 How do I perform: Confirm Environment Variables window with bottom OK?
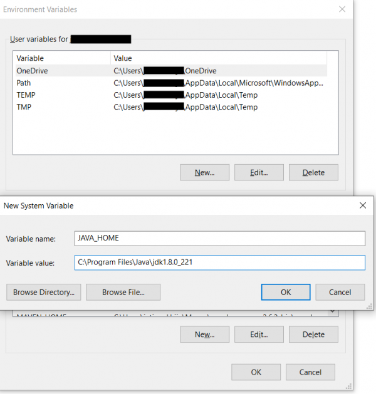click(256, 372)
